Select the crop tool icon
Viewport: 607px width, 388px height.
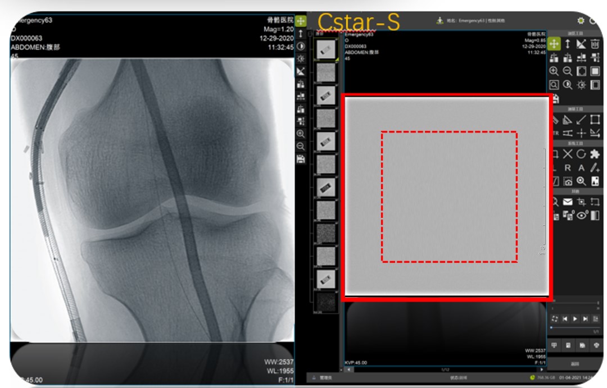581,202
